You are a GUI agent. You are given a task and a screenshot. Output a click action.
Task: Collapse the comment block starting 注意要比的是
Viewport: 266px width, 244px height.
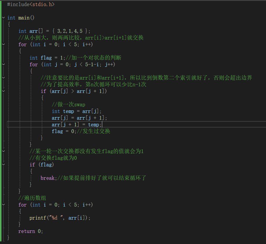pyautogui.click(x=3, y=78)
